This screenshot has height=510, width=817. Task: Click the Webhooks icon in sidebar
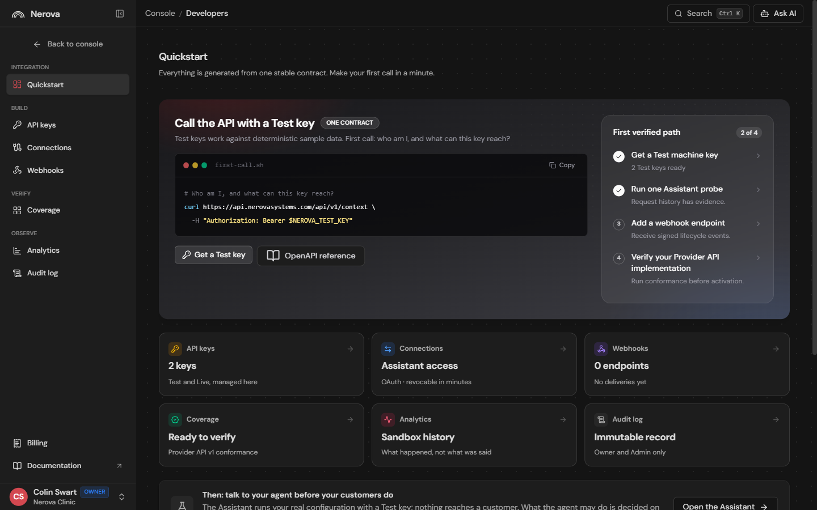pos(17,170)
